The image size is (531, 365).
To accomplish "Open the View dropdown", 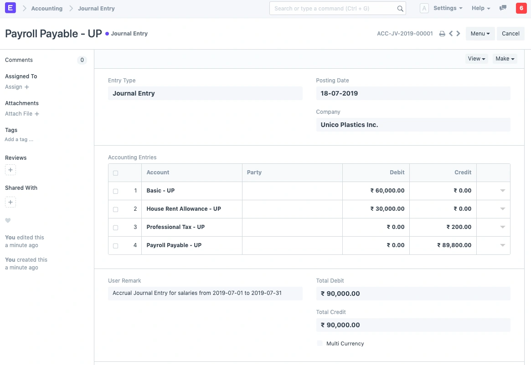I will click(x=476, y=58).
